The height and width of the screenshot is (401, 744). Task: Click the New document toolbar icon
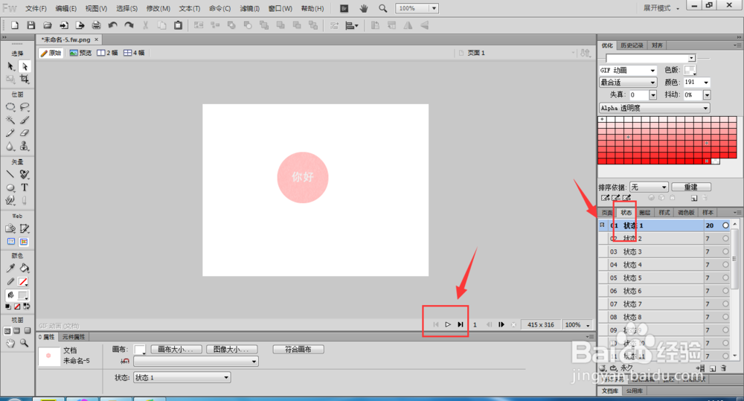pyautogui.click(x=15, y=25)
